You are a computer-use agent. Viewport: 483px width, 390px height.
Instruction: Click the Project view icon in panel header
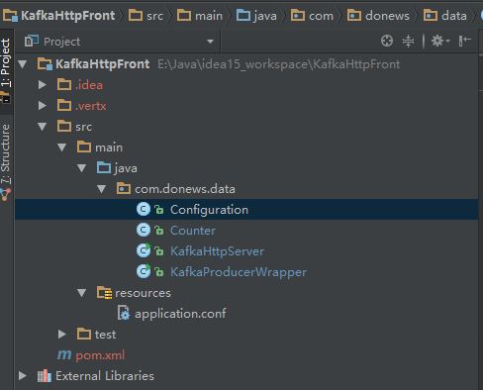pos(32,42)
